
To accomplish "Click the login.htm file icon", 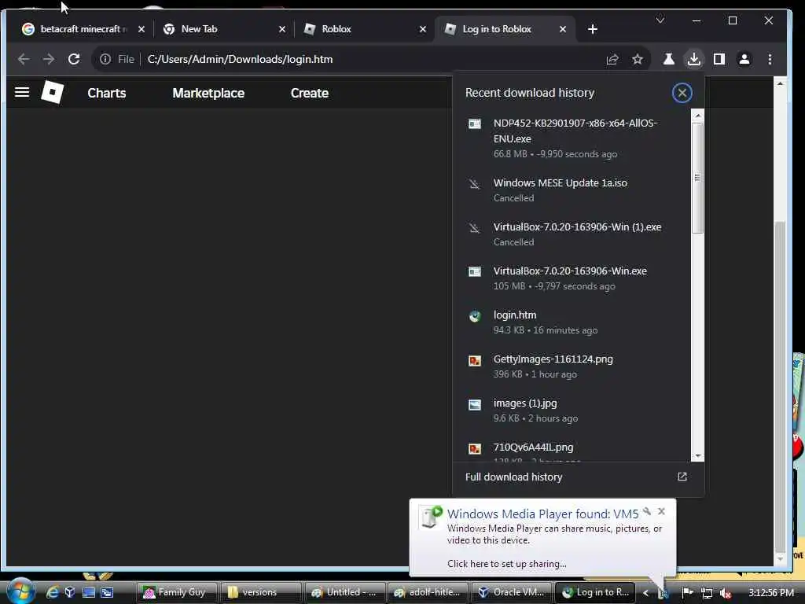I will 474,316.
